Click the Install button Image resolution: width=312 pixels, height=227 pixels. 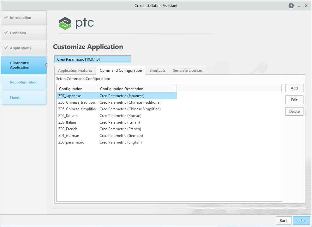coord(301,220)
